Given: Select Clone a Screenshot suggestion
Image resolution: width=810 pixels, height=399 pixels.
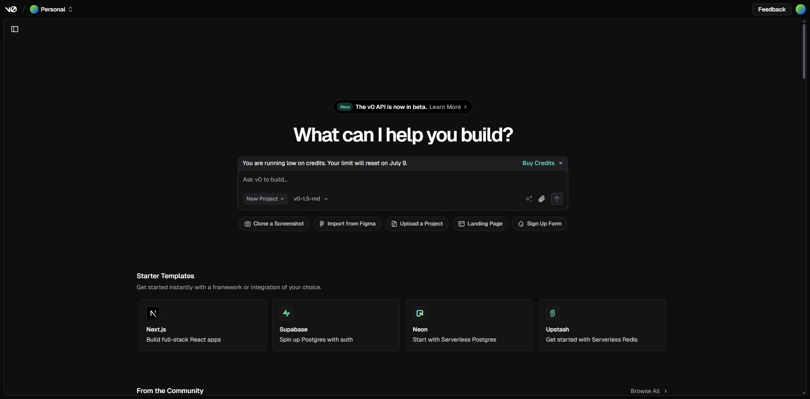Looking at the screenshot, I should 274,224.
